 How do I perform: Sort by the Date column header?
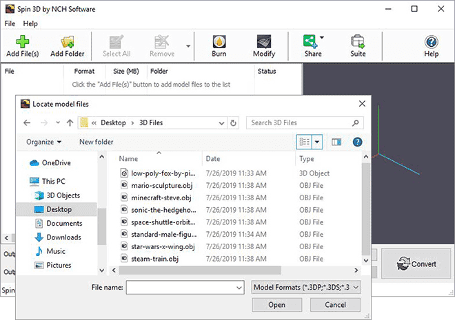point(213,159)
